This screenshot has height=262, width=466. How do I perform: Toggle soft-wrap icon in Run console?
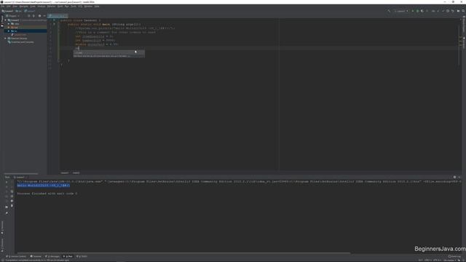[12, 191]
